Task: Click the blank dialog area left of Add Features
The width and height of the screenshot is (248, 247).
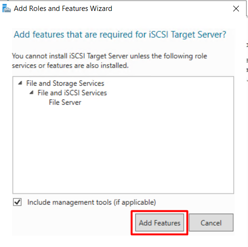Action: (71, 223)
